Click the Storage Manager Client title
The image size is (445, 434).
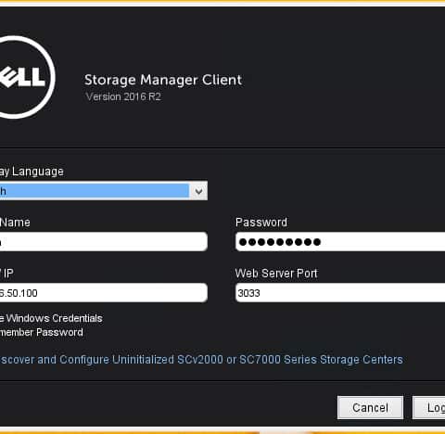pos(163,81)
